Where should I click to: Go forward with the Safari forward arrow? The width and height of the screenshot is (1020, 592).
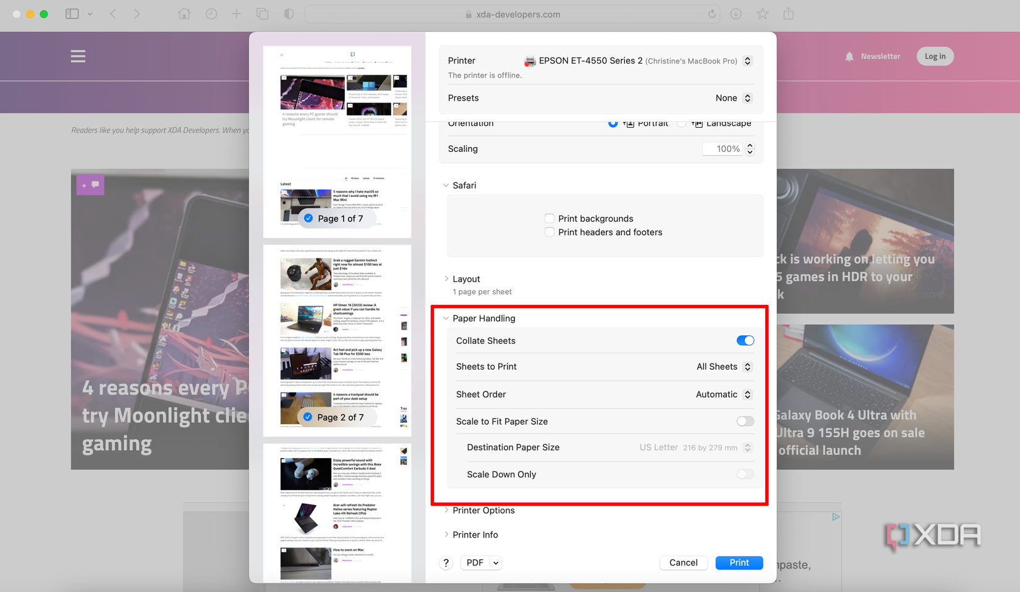pos(137,14)
